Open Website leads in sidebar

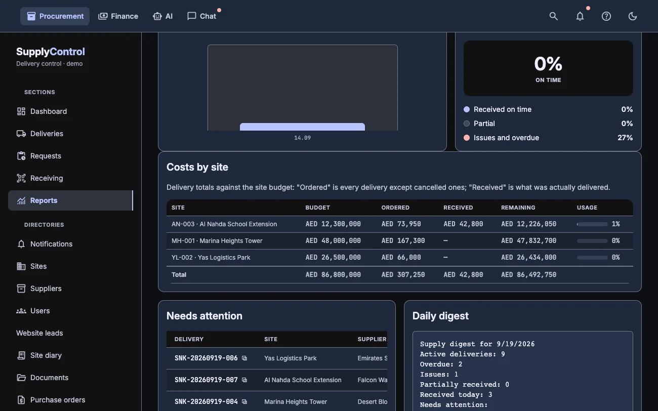(70, 333)
